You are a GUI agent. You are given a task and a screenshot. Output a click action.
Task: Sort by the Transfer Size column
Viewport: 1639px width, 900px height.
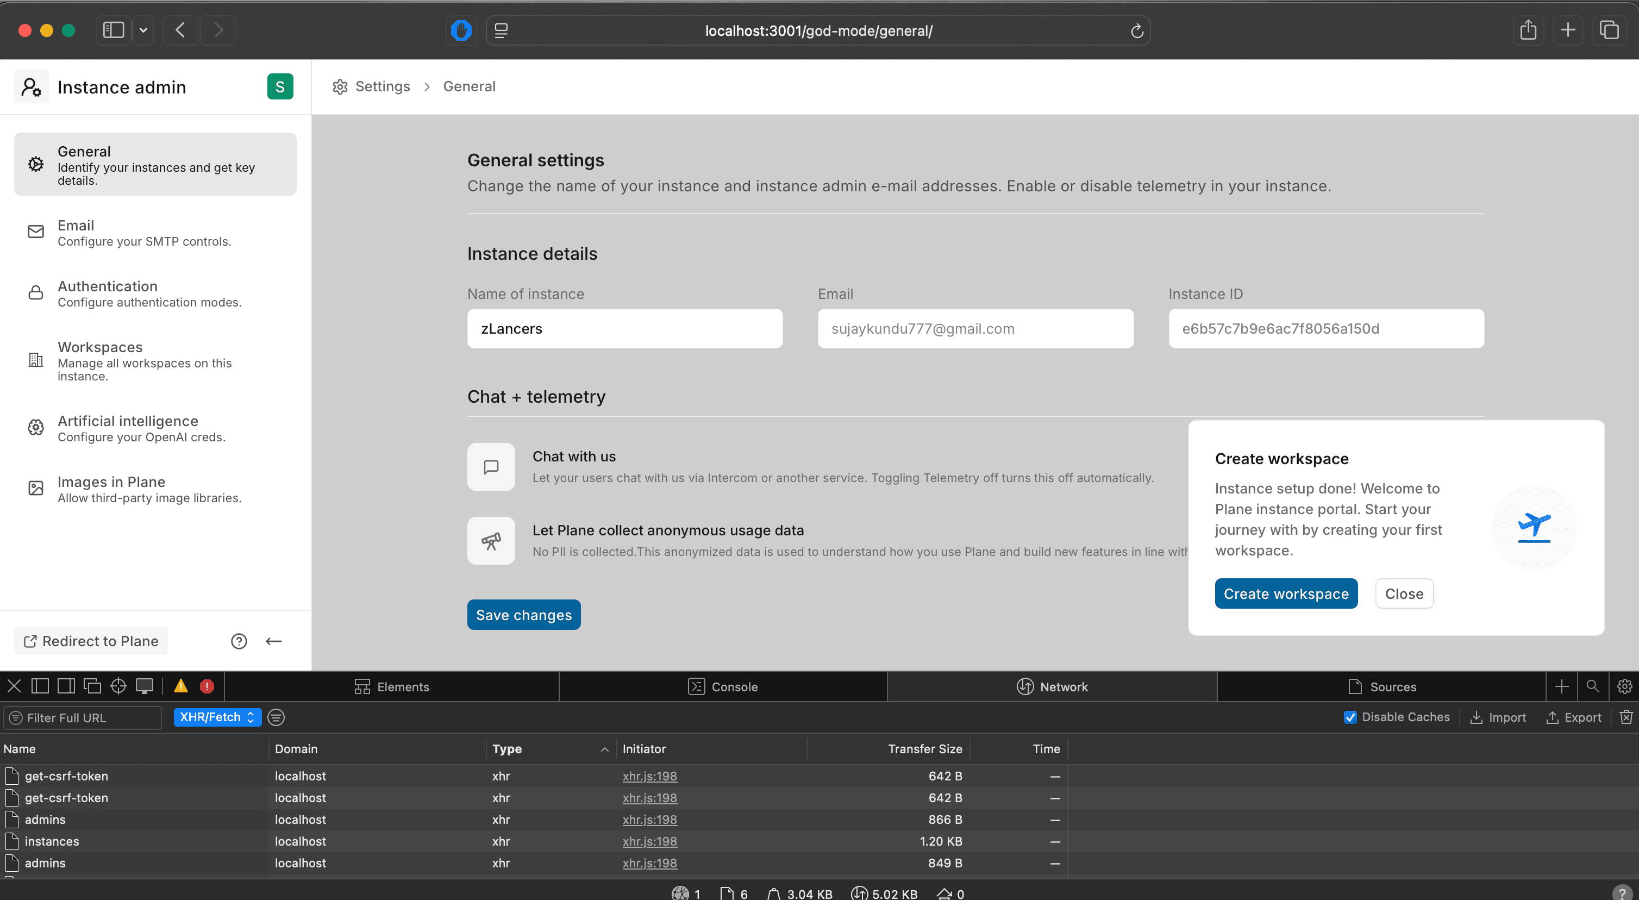coord(888,749)
